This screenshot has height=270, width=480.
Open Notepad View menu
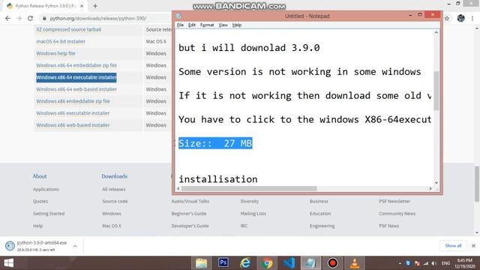point(223,25)
